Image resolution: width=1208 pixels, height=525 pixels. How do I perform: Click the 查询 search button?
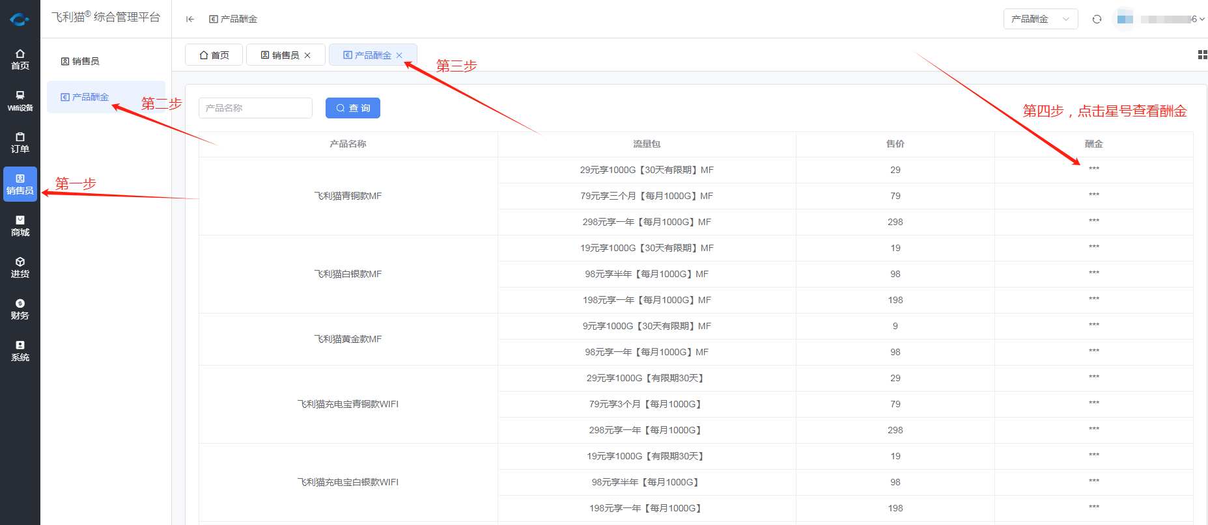coord(353,108)
